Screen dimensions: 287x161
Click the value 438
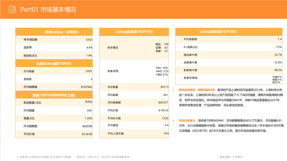[89, 110]
